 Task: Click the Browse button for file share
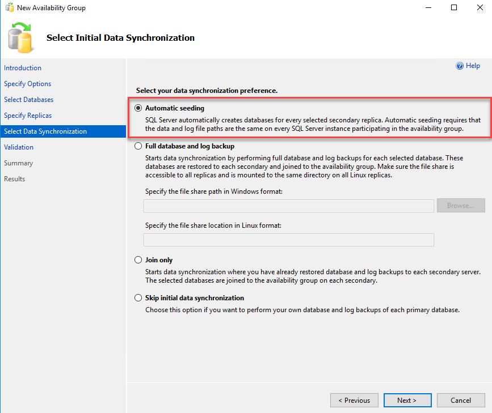(x=461, y=206)
